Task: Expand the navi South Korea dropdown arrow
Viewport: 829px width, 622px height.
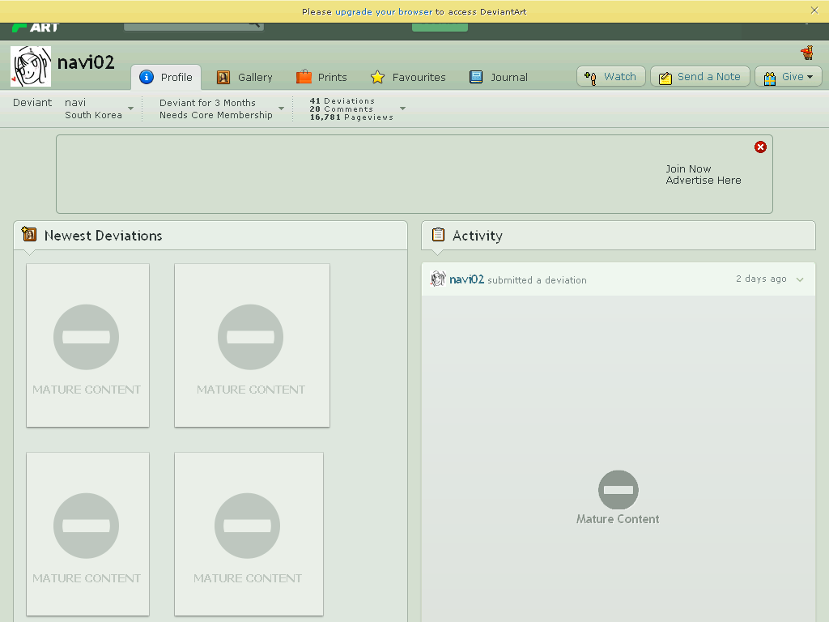Action: point(130,109)
